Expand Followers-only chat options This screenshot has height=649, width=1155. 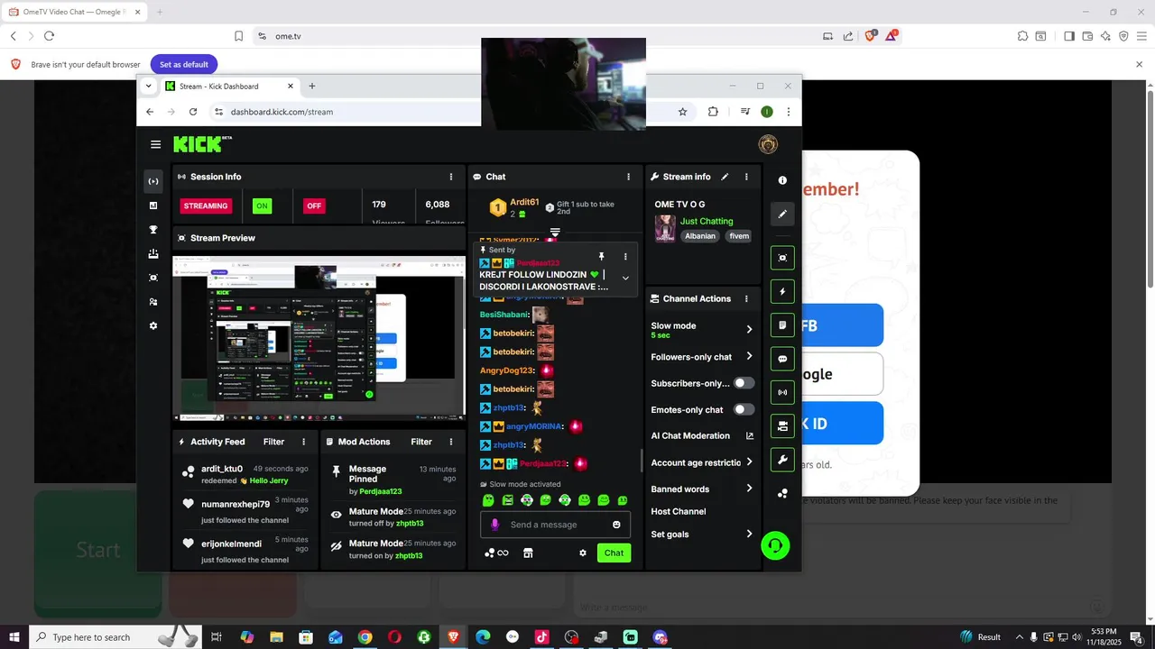[749, 357]
